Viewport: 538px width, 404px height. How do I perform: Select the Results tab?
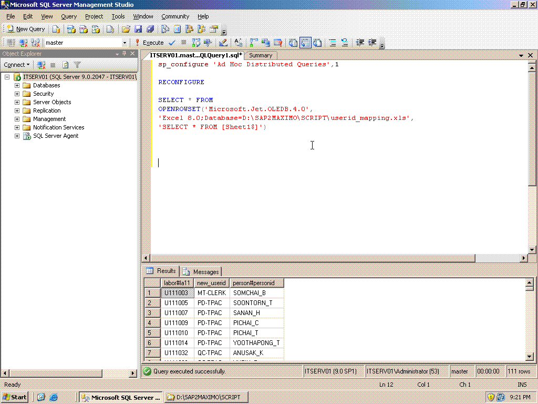click(161, 271)
